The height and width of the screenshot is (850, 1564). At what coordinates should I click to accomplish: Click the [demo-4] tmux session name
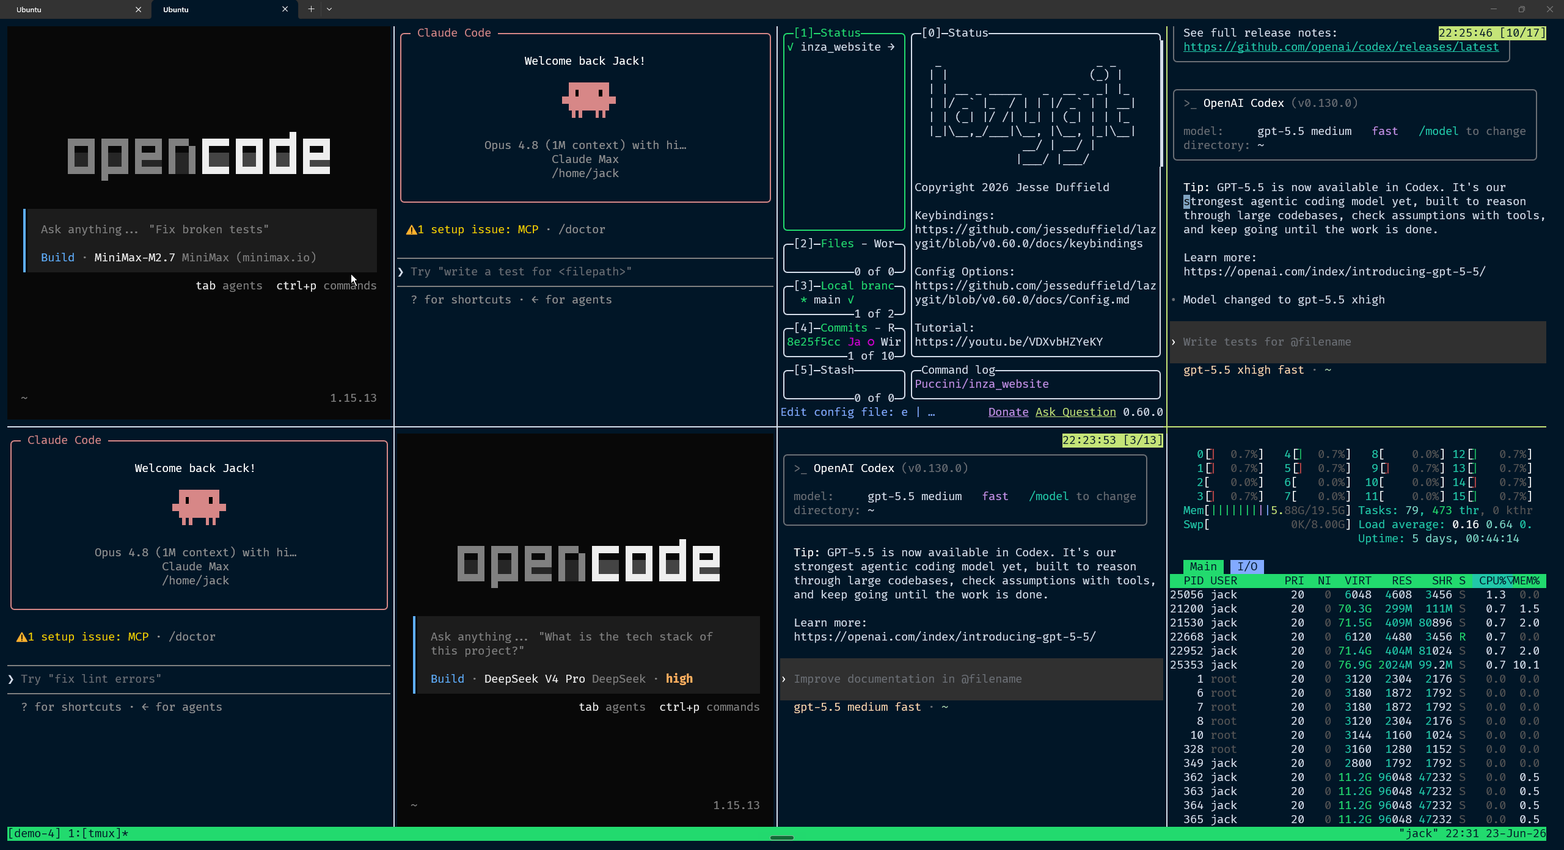tap(34, 834)
